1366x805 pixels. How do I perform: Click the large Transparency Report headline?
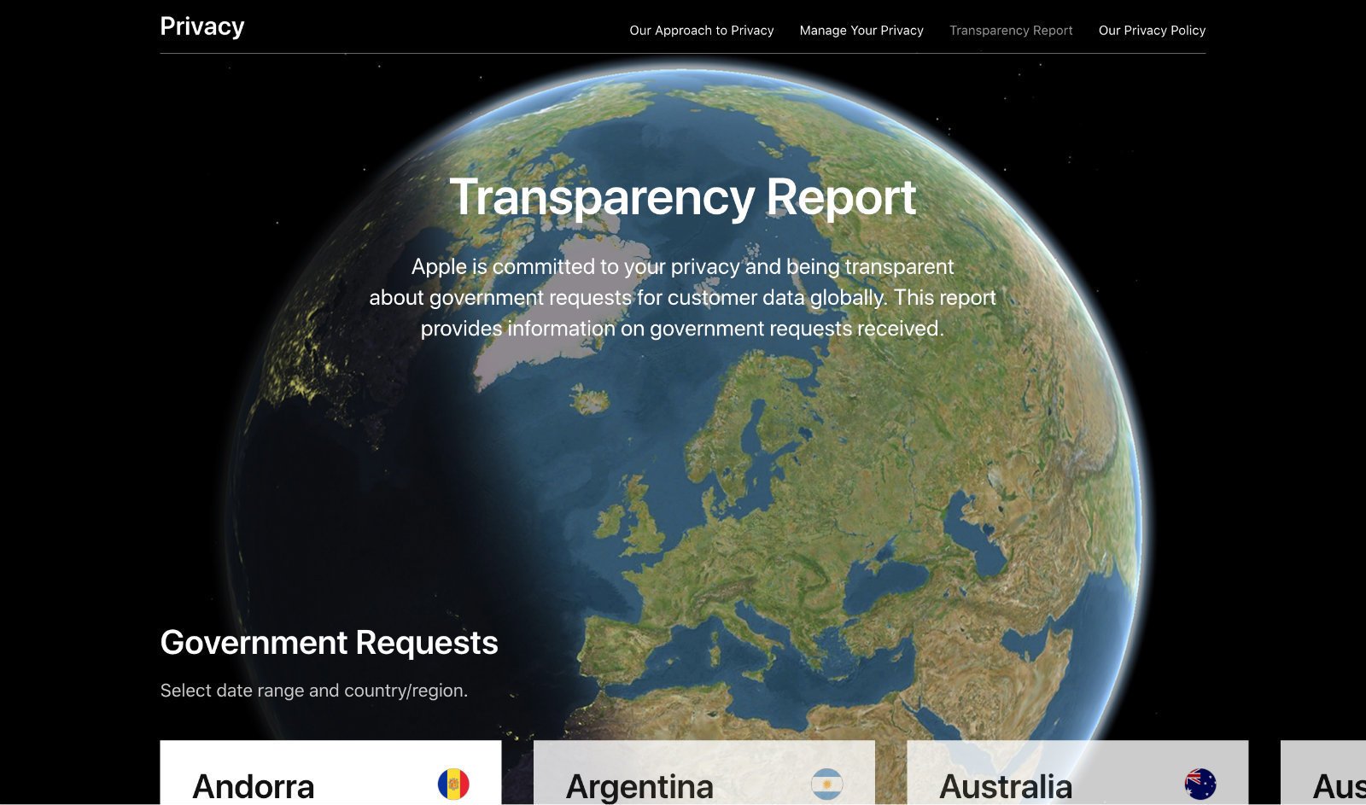point(683,197)
